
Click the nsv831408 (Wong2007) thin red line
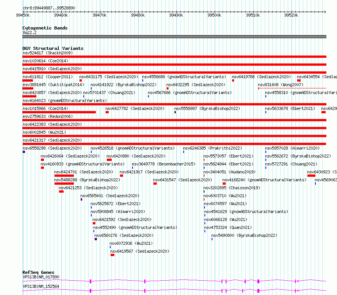pos(292,88)
